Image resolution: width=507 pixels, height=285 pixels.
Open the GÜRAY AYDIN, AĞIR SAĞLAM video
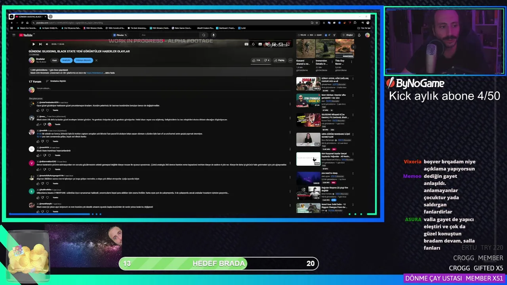point(308,84)
